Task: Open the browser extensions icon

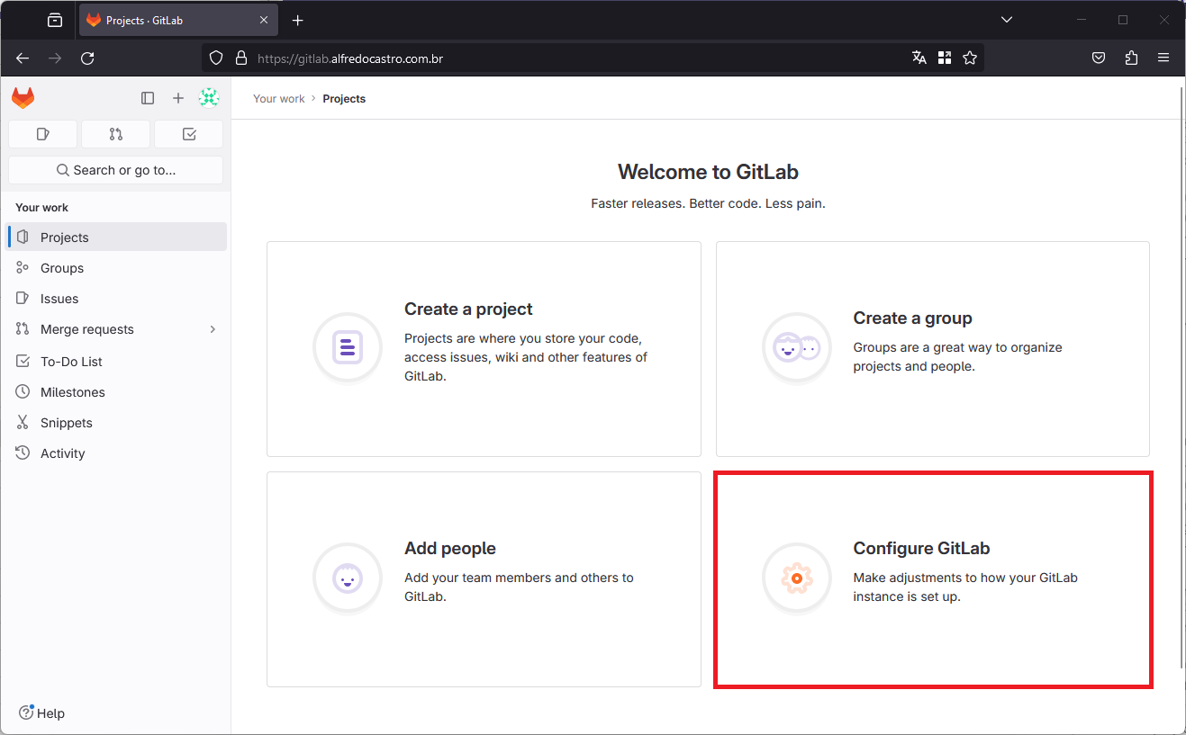Action: click(1132, 58)
